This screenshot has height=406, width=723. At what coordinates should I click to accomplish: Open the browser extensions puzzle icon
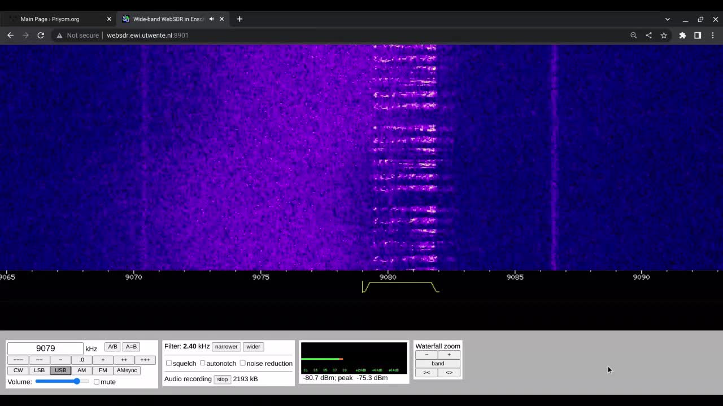[x=682, y=35]
